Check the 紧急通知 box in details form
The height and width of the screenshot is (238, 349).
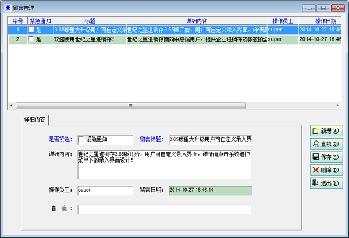click(81, 139)
